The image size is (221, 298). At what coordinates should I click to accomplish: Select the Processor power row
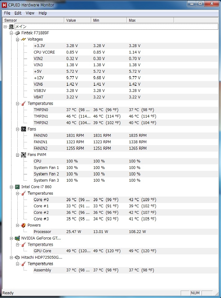pos(42,232)
